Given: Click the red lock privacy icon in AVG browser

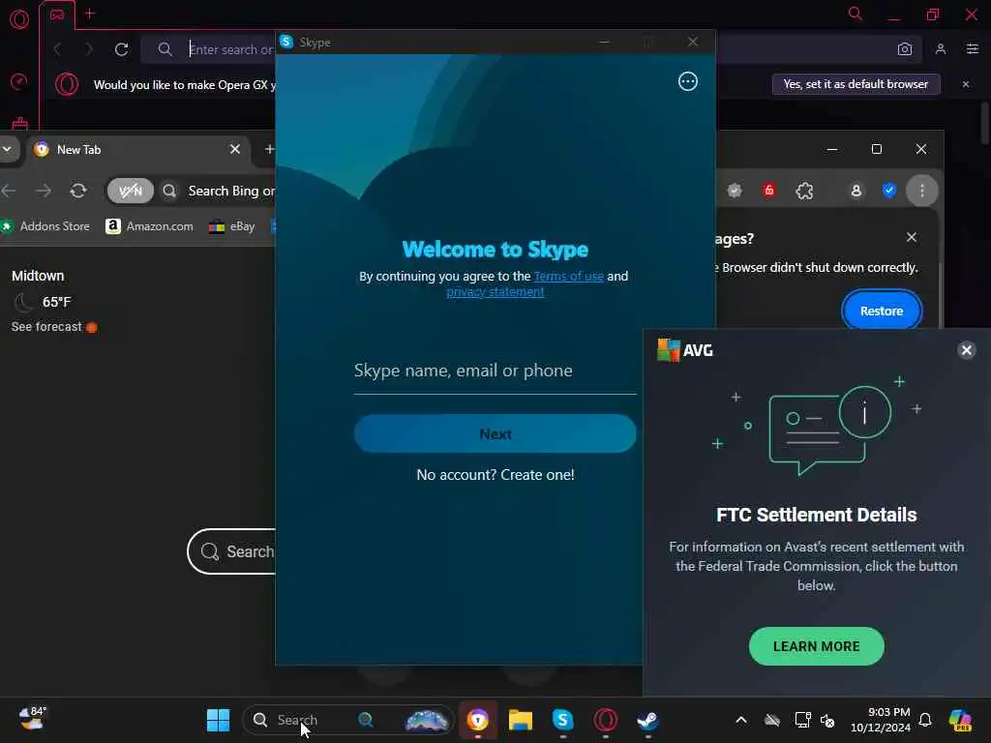Looking at the screenshot, I should tap(768, 191).
